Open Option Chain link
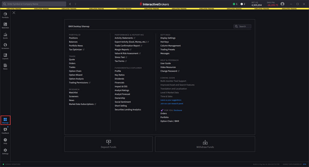 click(75, 71)
